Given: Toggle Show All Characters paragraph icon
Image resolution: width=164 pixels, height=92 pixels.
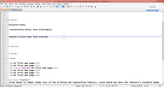Looking at the screenshot, I should click(60, 7).
